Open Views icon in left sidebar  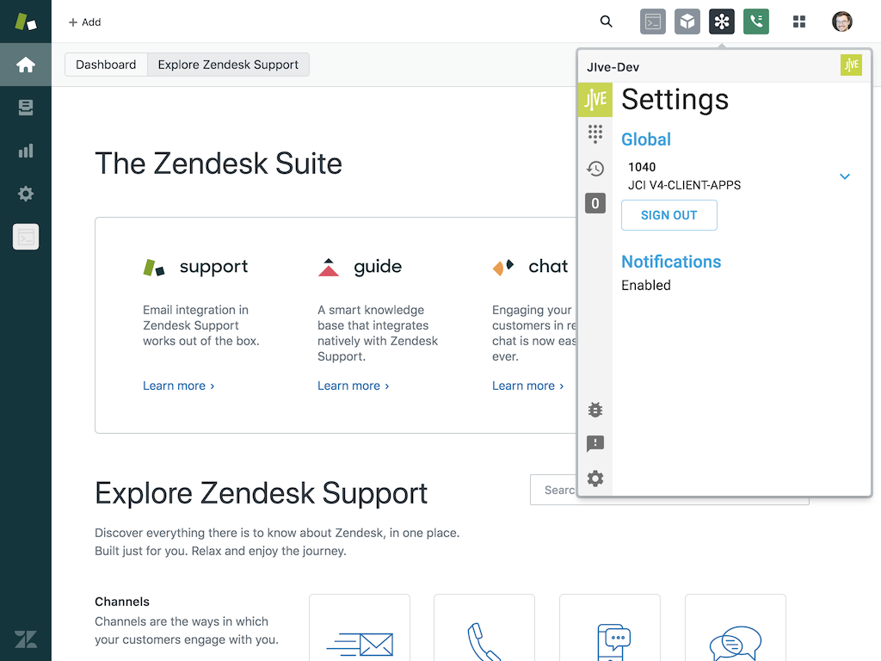point(26,108)
